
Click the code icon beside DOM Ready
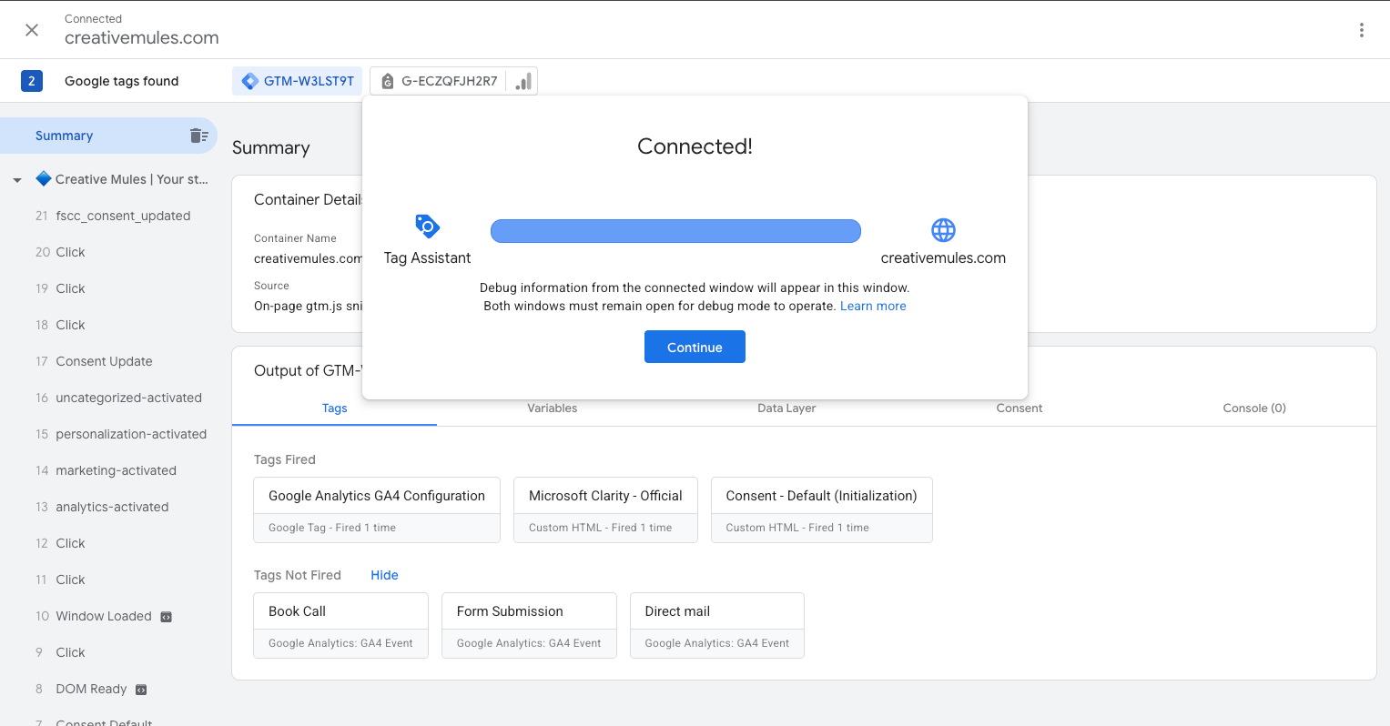(141, 690)
